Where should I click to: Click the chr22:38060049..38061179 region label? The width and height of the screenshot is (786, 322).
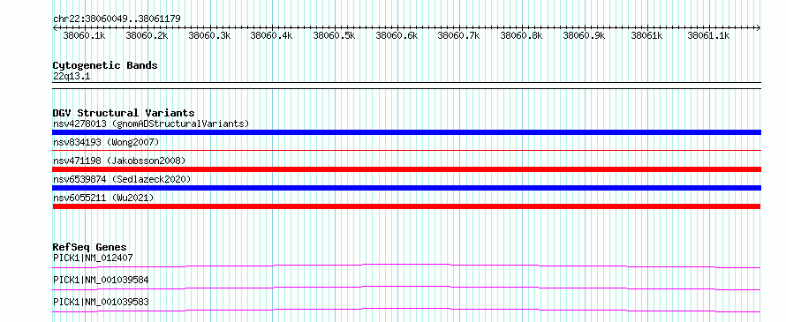coord(117,19)
